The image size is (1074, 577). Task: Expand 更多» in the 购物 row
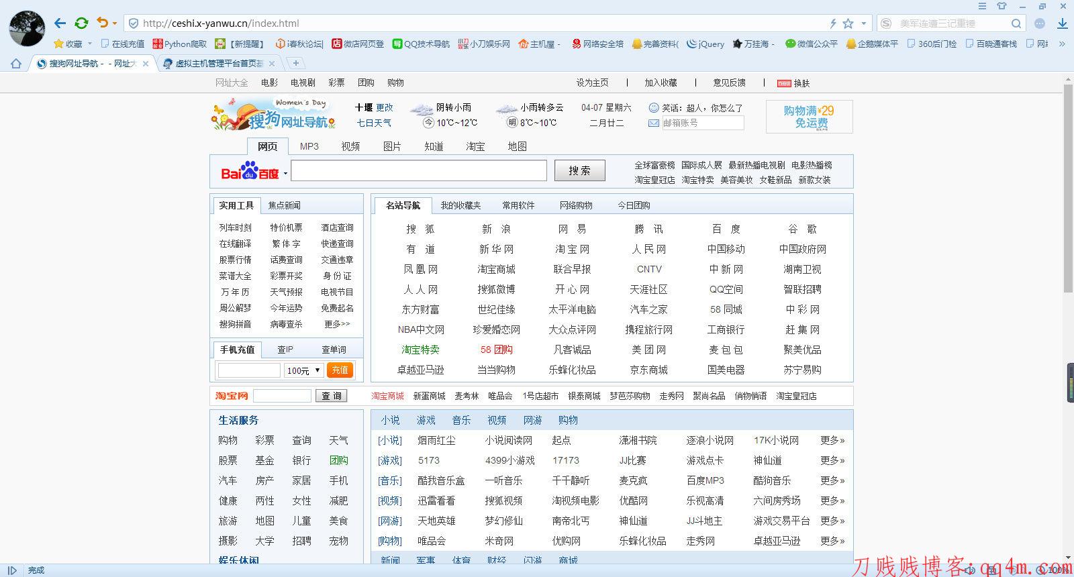[832, 541]
